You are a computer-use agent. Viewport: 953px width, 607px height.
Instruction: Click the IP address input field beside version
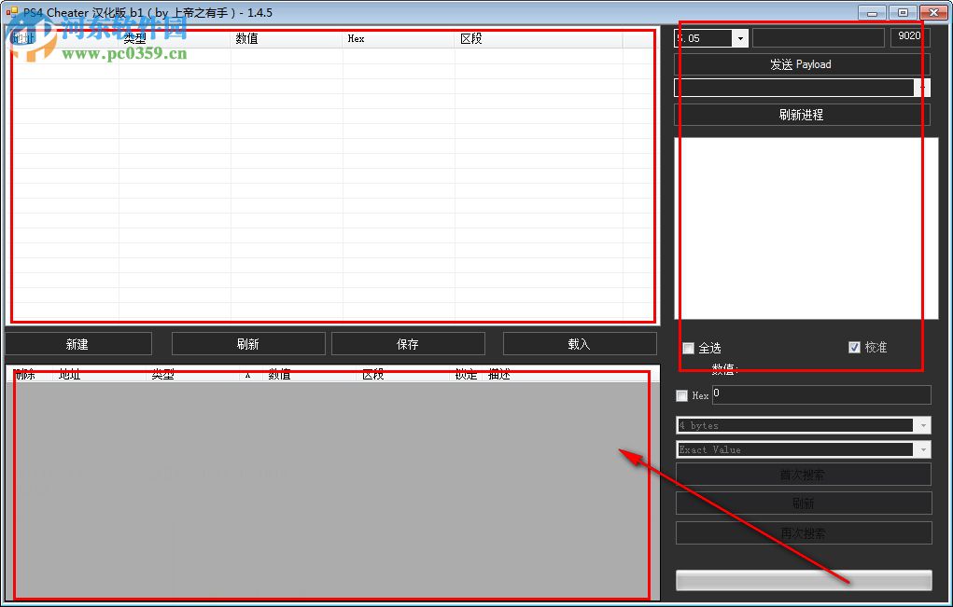click(x=818, y=37)
